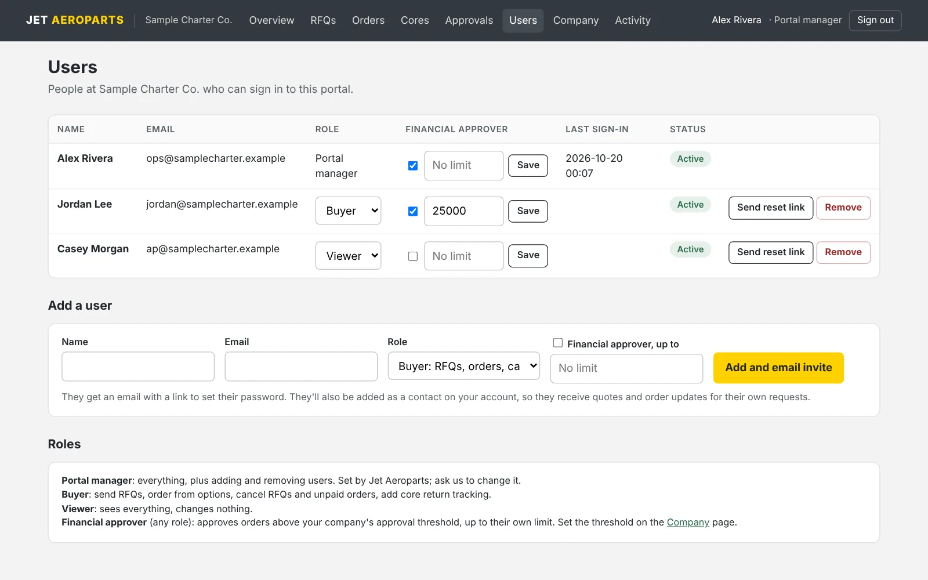Focus the new user Email field
This screenshot has width=928, height=580.
(x=301, y=367)
